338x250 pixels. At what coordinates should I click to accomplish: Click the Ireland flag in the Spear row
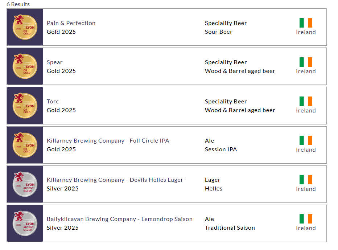[x=306, y=62]
